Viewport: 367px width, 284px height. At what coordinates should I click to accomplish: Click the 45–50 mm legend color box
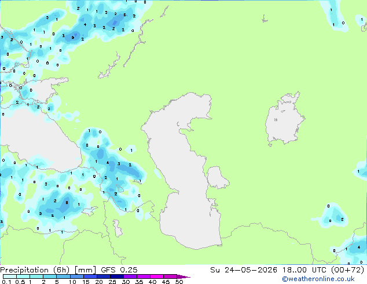click(x=170, y=276)
